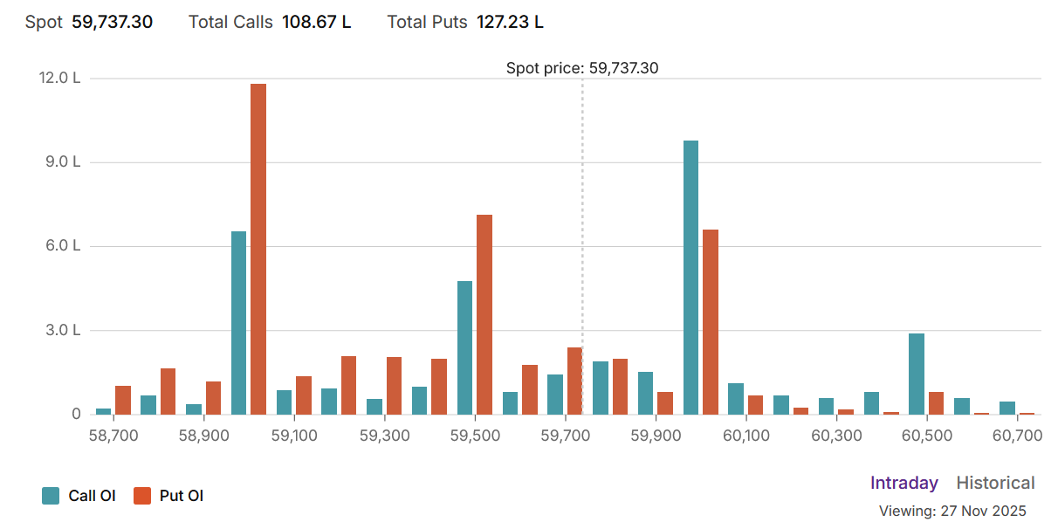The width and height of the screenshot is (1058, 522).
Task: Click the 59,500 x-axis strike label
Action: pyautogui.click(x=475, y=434)
